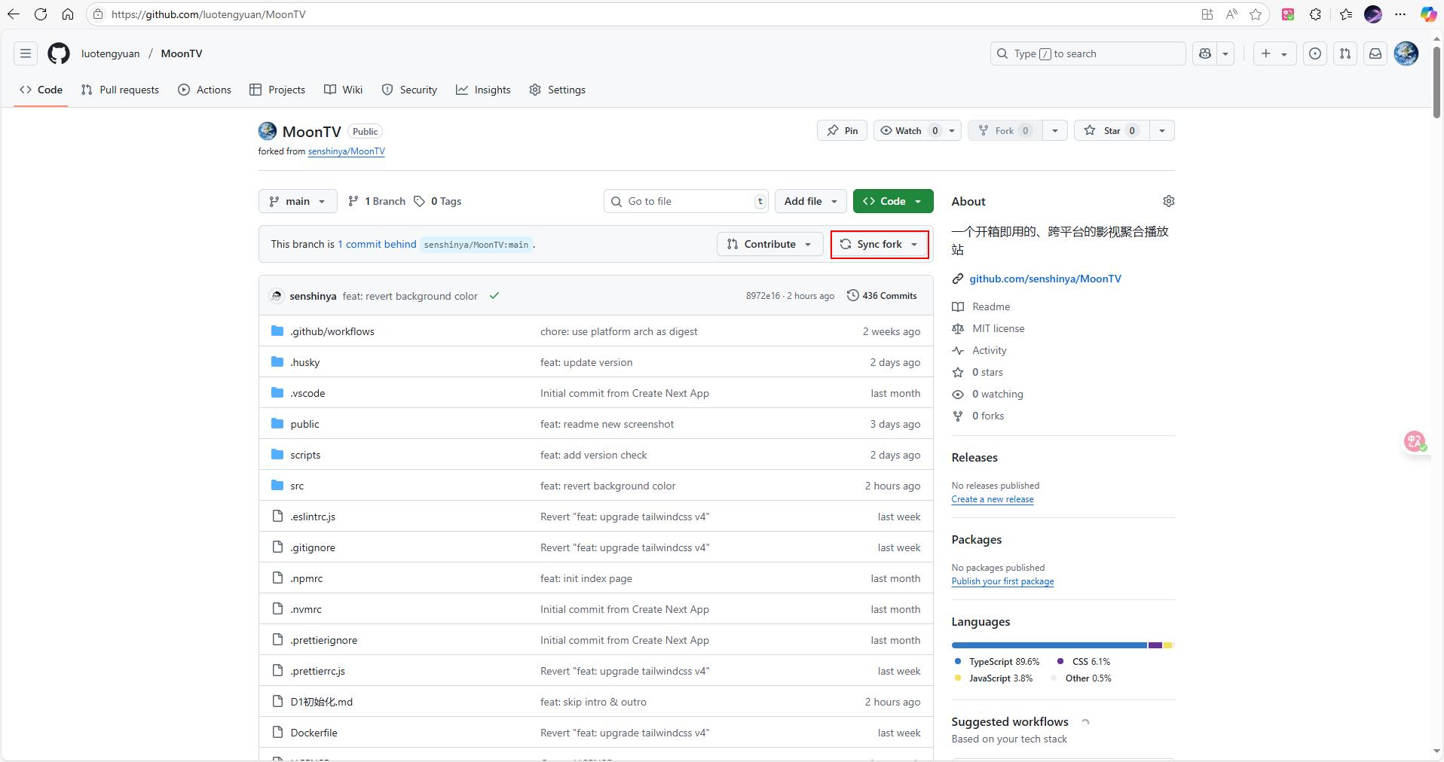Open the Sync fork dropdown
The image size is (1444, 762).
880,244
